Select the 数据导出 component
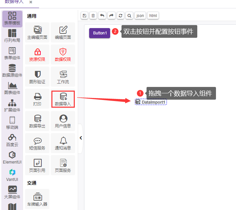The height and width of the screenshot is (210, 236). click(37, 121)
